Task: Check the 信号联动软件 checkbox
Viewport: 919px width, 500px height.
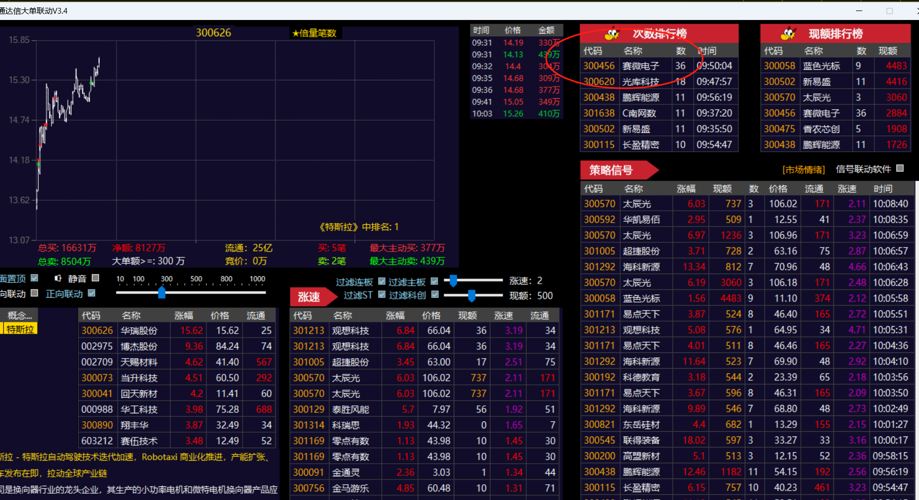Action: (x=900, y=168)
